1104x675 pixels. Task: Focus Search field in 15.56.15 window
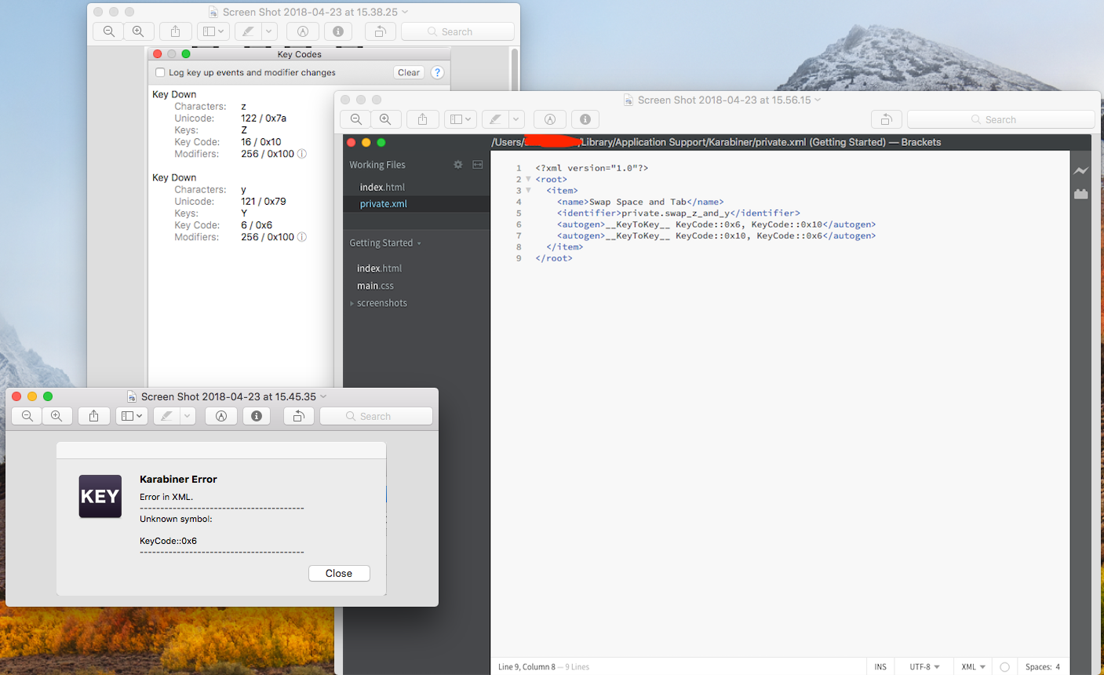click(x=1001, y=119)
